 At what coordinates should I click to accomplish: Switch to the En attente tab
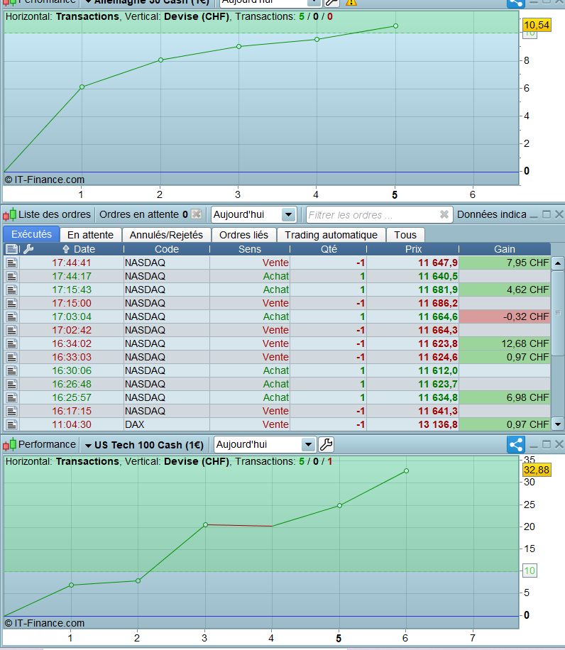(x=90, y=235)
